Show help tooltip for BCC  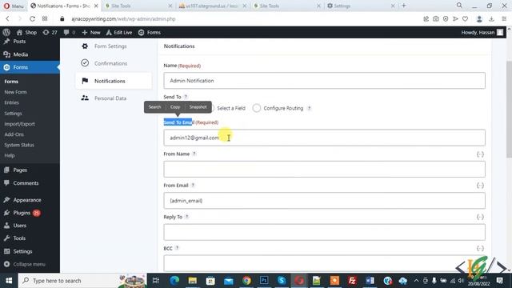(177, 248)
